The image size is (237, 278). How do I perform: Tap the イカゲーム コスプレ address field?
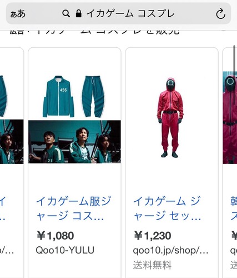[118, 13]
